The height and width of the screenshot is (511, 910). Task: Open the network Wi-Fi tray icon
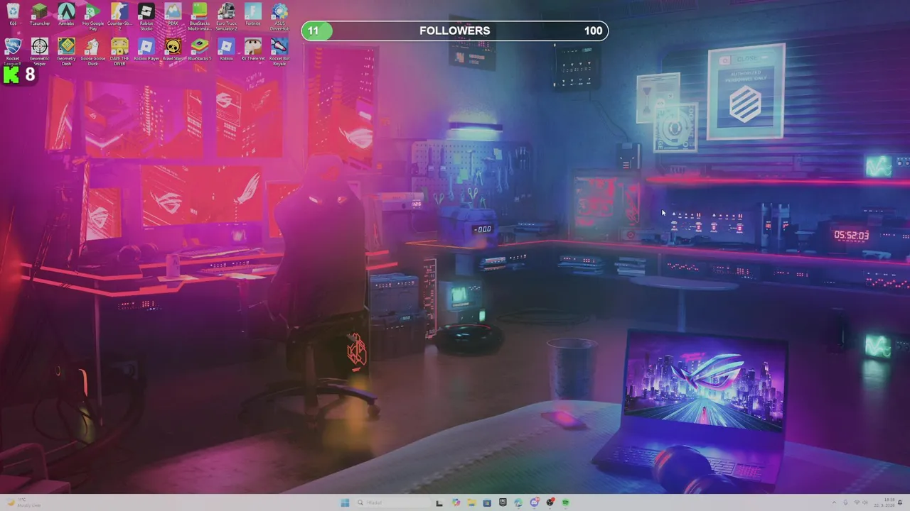857,502
